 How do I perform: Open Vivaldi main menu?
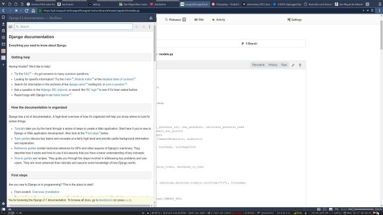pos(3,4)
